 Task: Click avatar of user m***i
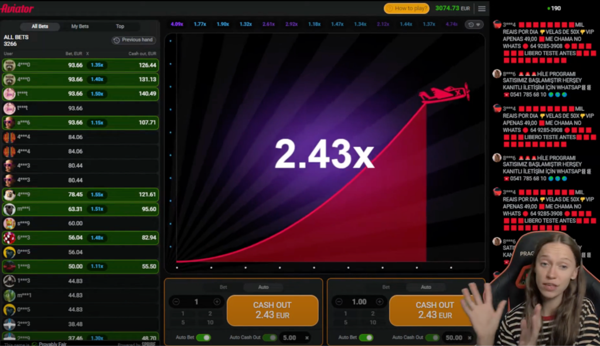[9, 209]
